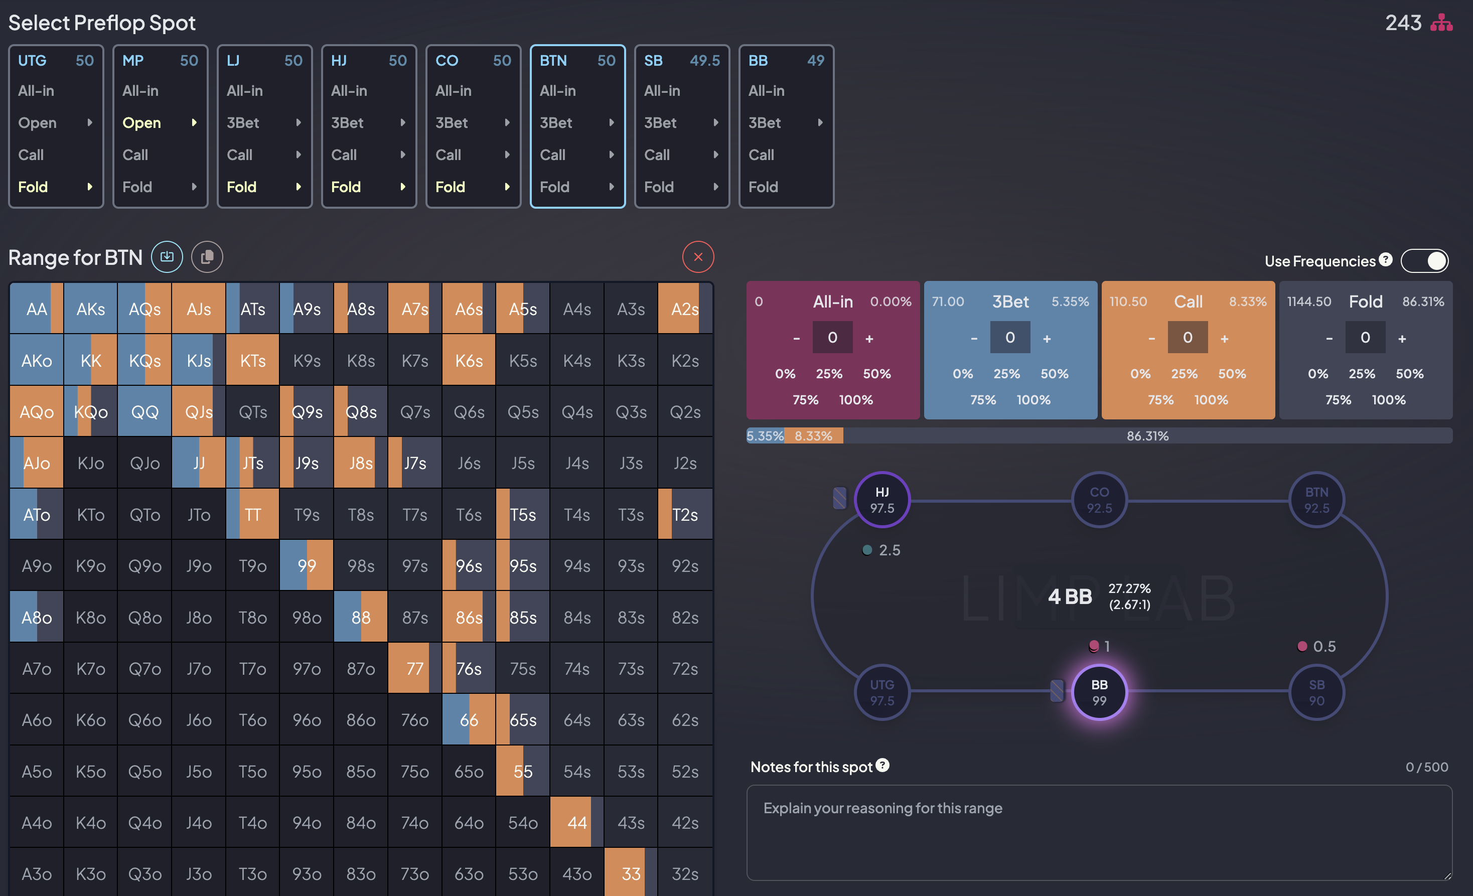Expand the SB Call submenu arrow
Screen dimensions: 1473x896
click(715, 155)
